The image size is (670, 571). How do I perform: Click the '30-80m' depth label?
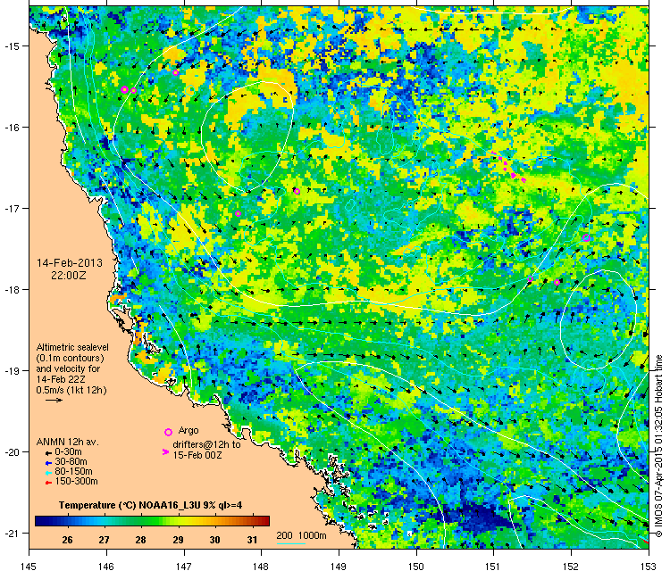click(x=71, y=462)
